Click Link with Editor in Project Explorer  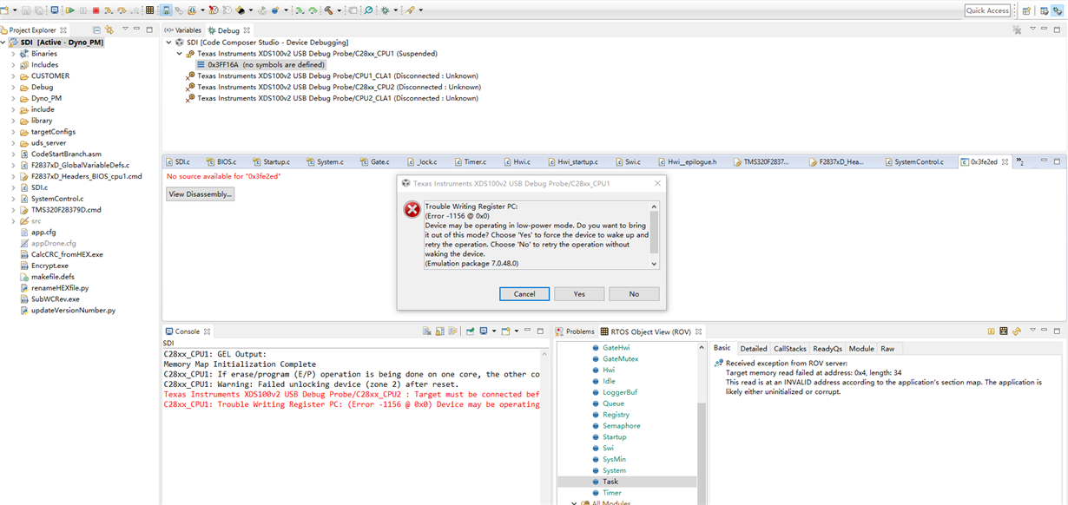[x=109, y=30]
